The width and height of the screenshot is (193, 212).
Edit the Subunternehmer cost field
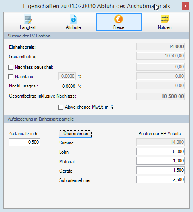pyautogui.click(x=161, y=180)
